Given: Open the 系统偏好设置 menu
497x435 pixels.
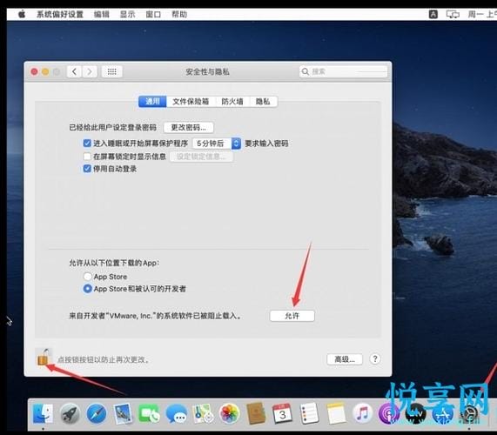Looking at the screenshot, I should (x=60, y=14).
